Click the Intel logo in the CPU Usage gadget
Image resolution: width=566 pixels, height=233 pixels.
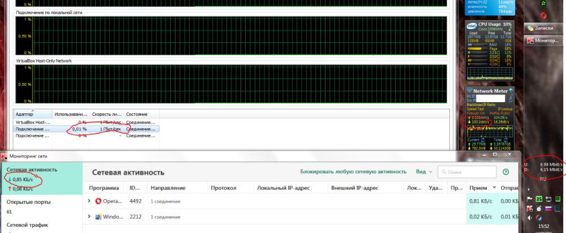471,26
